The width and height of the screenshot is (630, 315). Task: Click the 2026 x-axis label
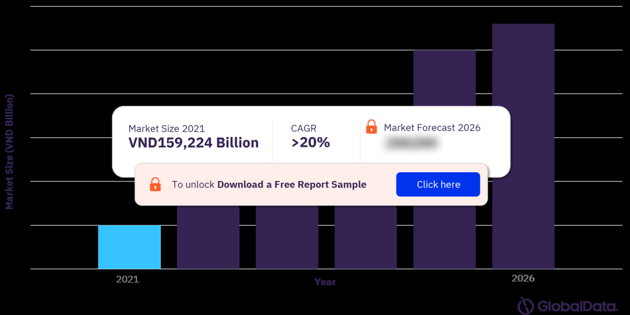523,278
